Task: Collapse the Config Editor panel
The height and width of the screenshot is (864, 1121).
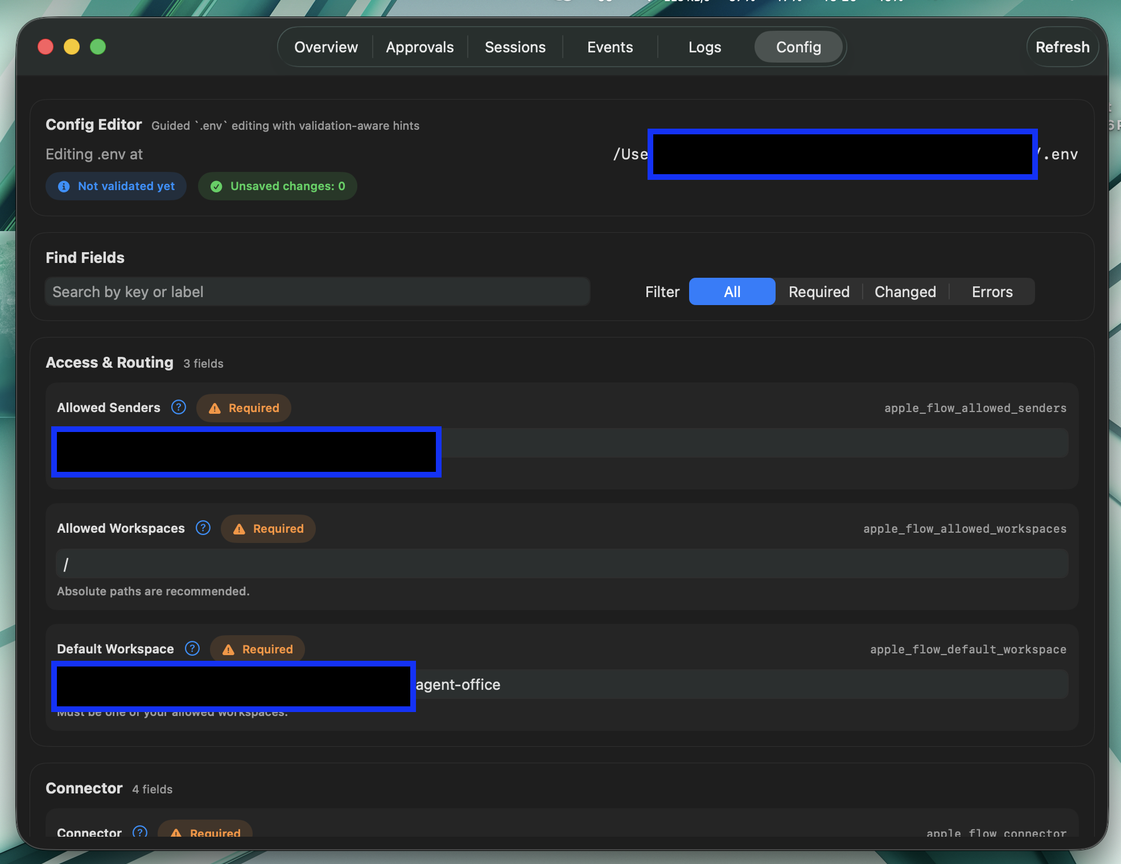Action: tap(93, 124)
